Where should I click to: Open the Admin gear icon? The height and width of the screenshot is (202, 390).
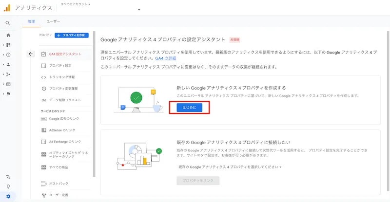coord(8,196)
